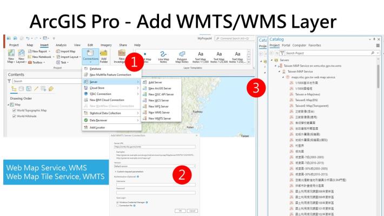Open the New Layout button
384x216 pixels.
pos(21,56)
